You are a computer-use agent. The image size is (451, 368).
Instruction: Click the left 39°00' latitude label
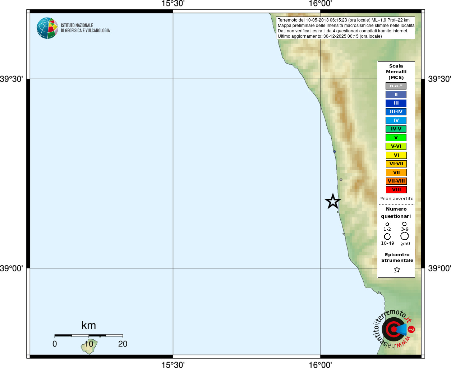pyautogui.click(x=11, y=268)
